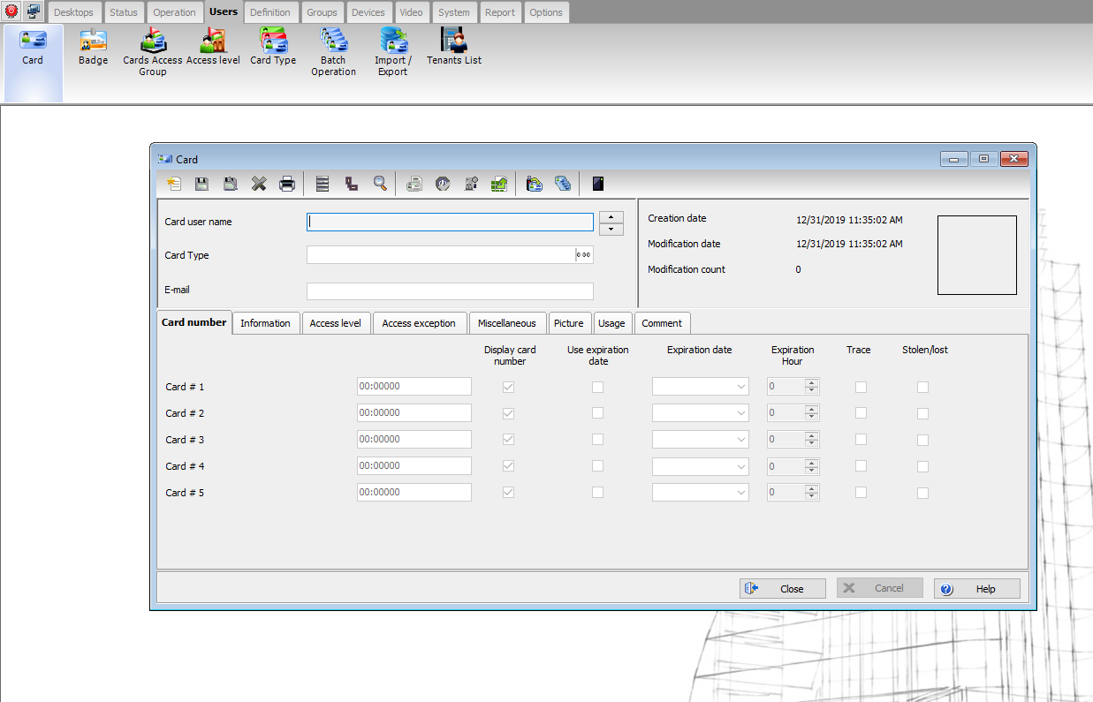Click the Delete X toolbar icon

point(259,184)
